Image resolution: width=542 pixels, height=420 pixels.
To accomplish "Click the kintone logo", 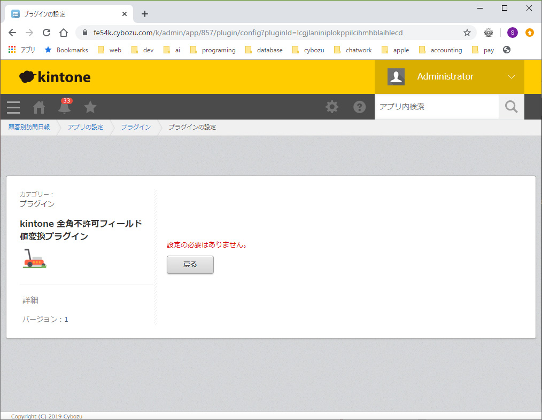I will click(55, 77).
